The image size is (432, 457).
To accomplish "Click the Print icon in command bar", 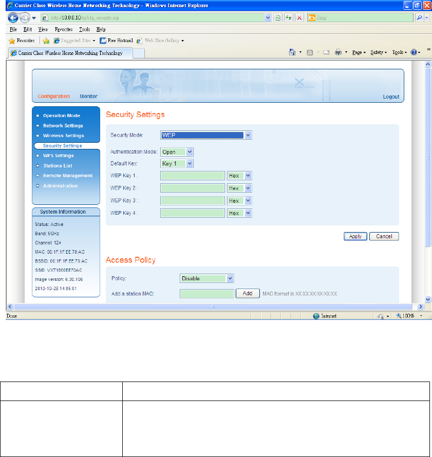I will [338, 52].
